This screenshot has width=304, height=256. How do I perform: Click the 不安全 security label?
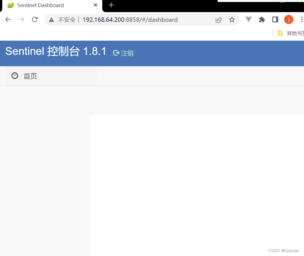(66, 20)
